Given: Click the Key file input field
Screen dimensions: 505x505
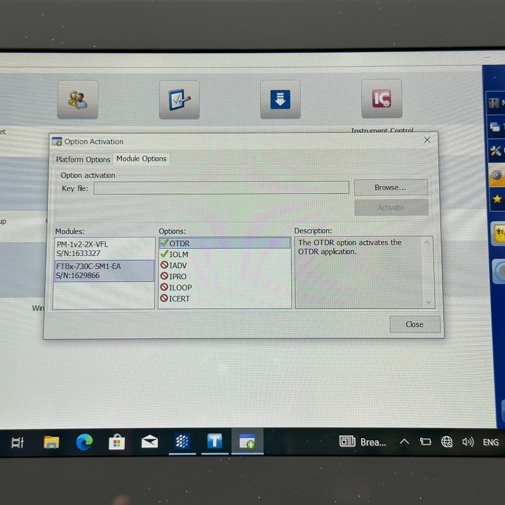Looking at the screenshot, I should (222, 188).
